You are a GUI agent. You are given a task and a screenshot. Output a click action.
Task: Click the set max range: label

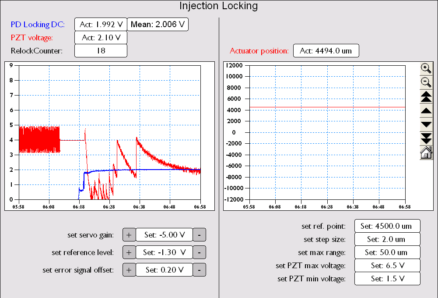click(x=322, y=253)
